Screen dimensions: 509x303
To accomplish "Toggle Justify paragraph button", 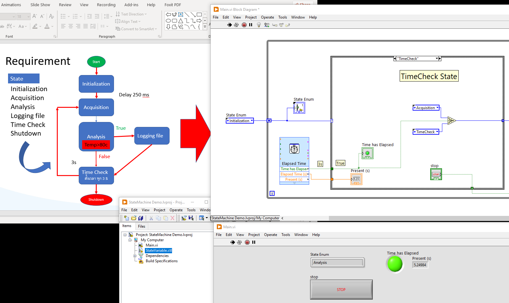I will [86, 26].
